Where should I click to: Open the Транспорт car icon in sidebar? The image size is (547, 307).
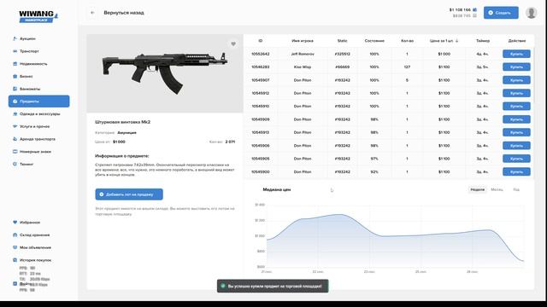[15, 51]
